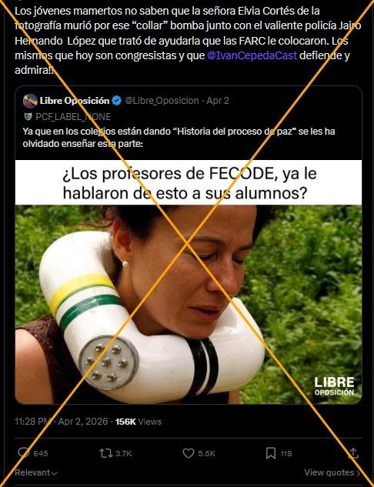
Task: Like the post with heart icon
Action: (189, 453)
